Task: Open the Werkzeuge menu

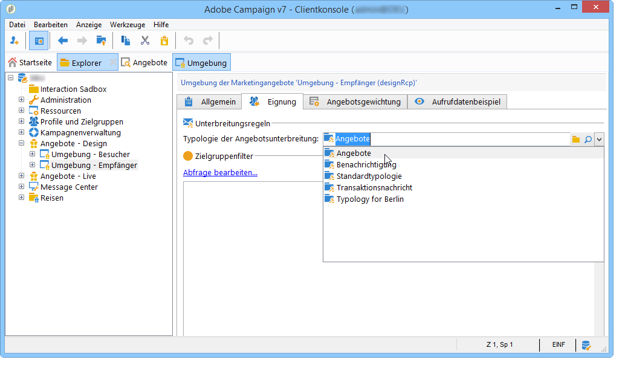Action: tap(128, 25)
